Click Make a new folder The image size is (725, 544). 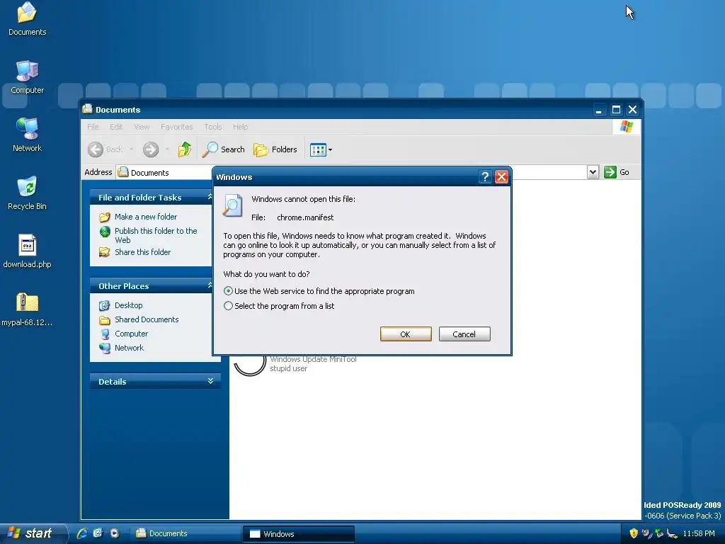pos(146,217)
